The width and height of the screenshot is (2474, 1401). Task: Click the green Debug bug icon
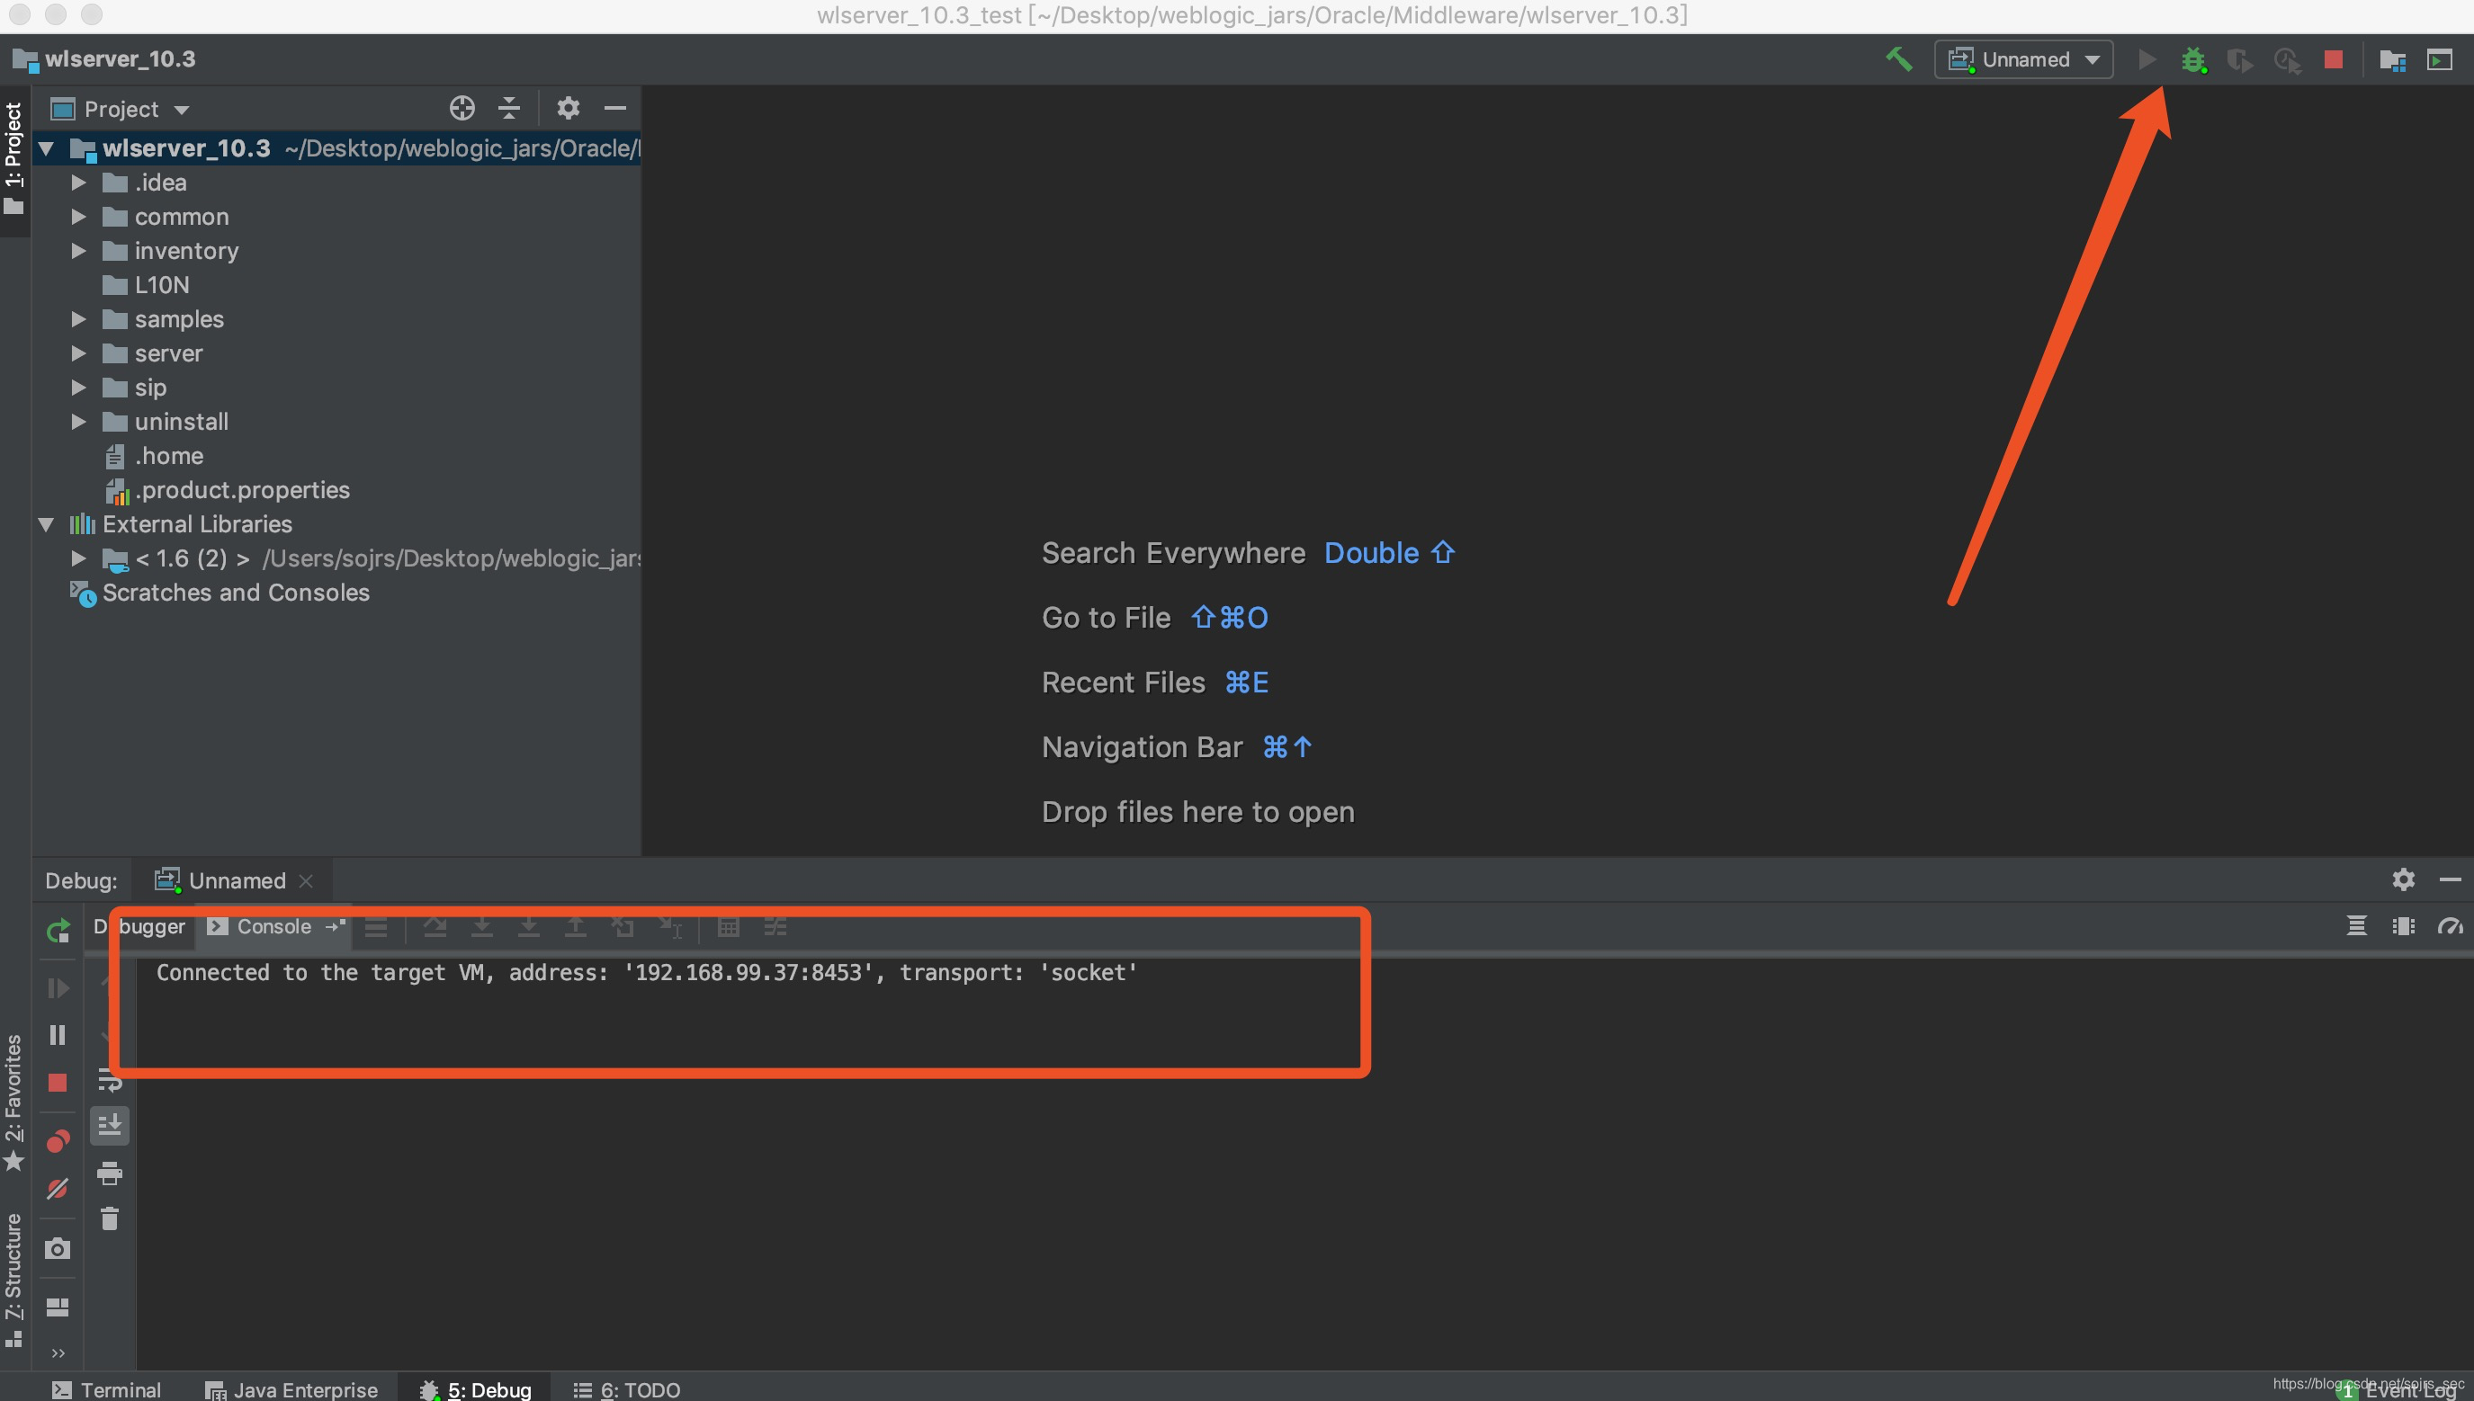click(2193, 59)
